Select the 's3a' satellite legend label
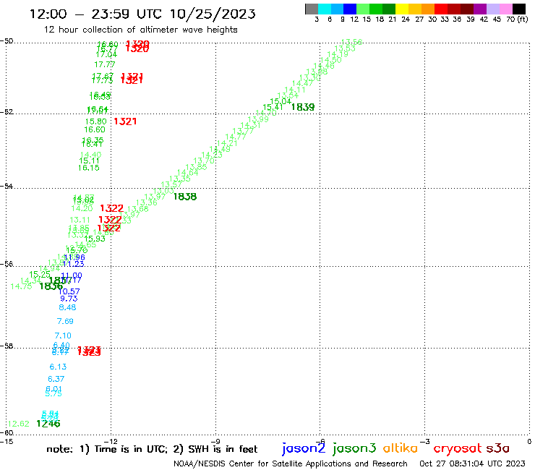This screenshot has height=470, width=535. point(497,448)
